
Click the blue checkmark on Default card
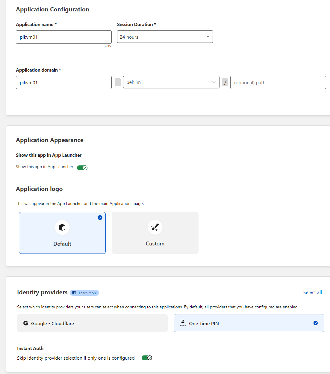coord(100,218)
